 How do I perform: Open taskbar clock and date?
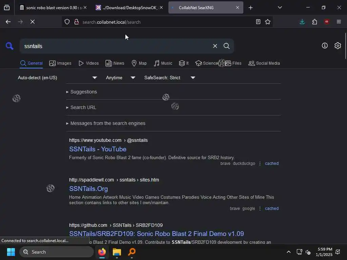coord(324,252)
